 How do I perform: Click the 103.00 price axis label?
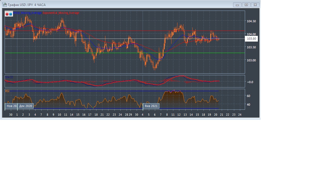pos(251,60)
